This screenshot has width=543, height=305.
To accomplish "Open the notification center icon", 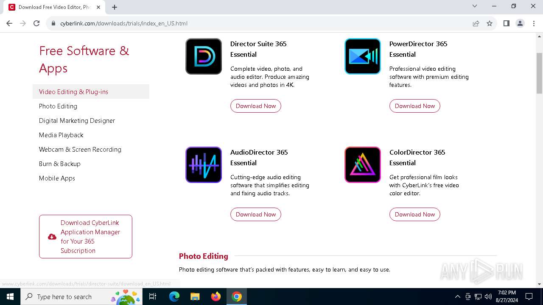I will point(529,297).
